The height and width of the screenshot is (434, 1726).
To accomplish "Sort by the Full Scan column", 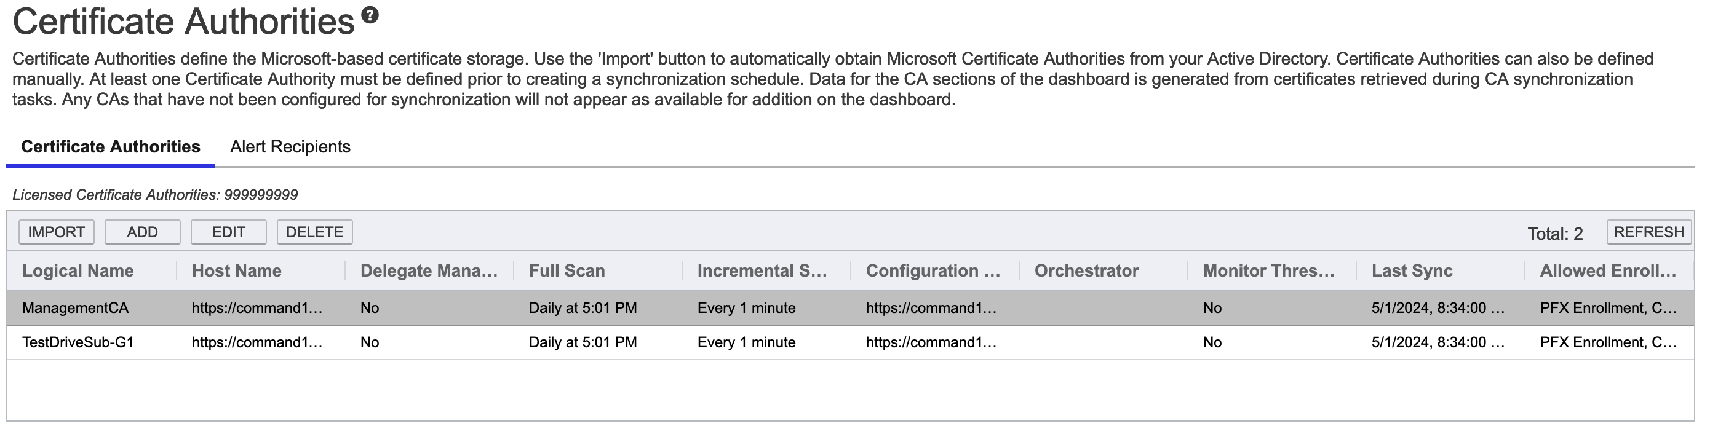I will [567, 270].
